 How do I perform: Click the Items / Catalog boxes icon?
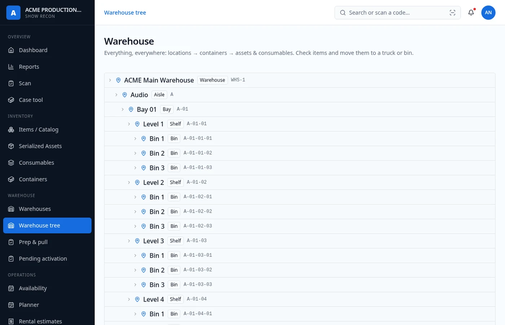pyautogui.click(x=11, y=130)
